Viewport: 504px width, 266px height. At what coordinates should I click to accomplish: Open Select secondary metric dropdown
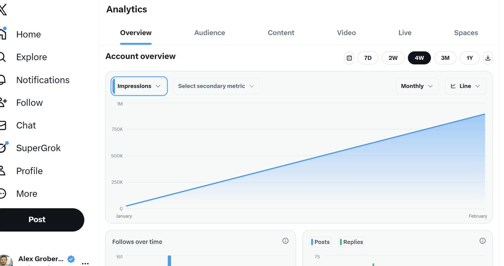click(x=216, y=86)
